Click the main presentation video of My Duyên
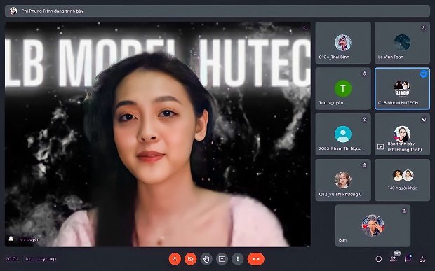This screenshot has width=435, height=271. coord(158,134)
